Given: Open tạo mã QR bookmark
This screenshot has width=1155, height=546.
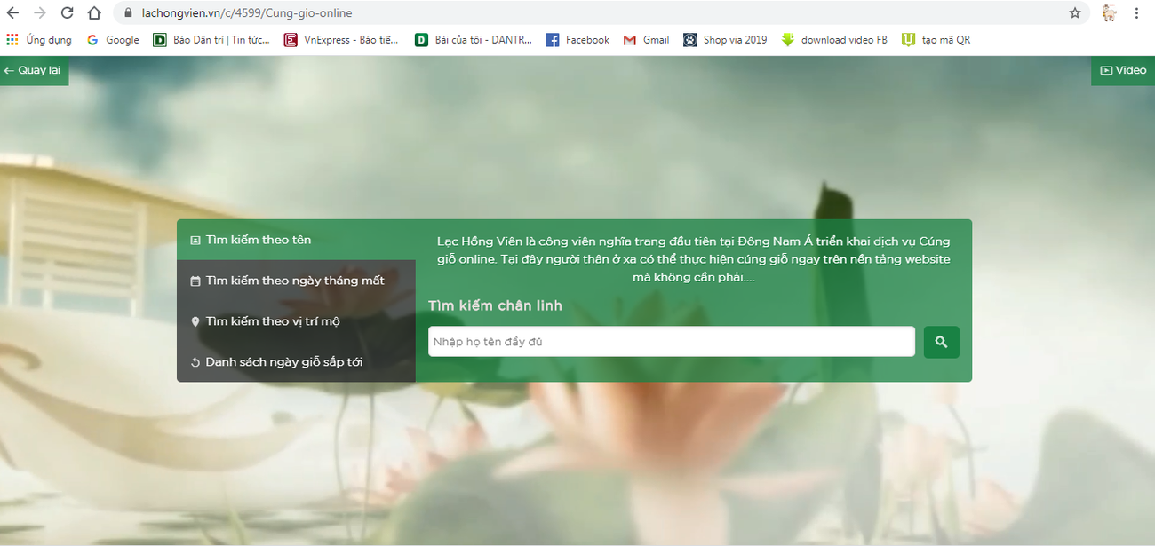Looking at the screenshot, I should (936, 40).
